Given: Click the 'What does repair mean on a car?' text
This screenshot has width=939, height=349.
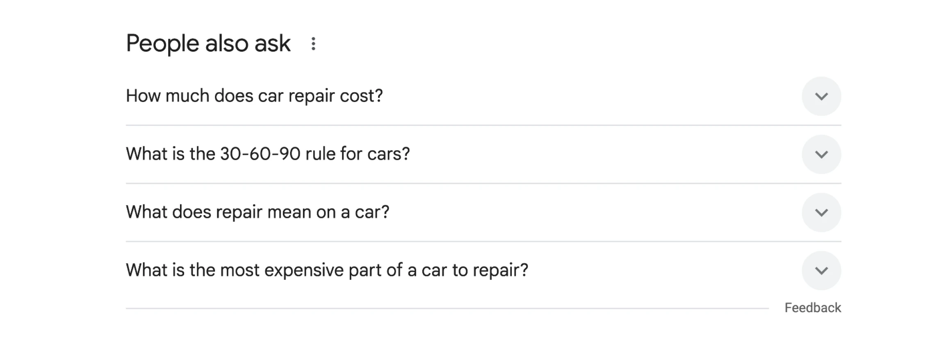Looking at the screenshot, I should point(258,213).
